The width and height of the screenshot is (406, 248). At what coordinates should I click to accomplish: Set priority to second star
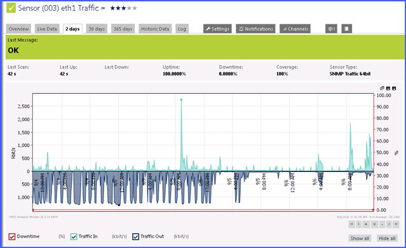(x=118, y=8)
